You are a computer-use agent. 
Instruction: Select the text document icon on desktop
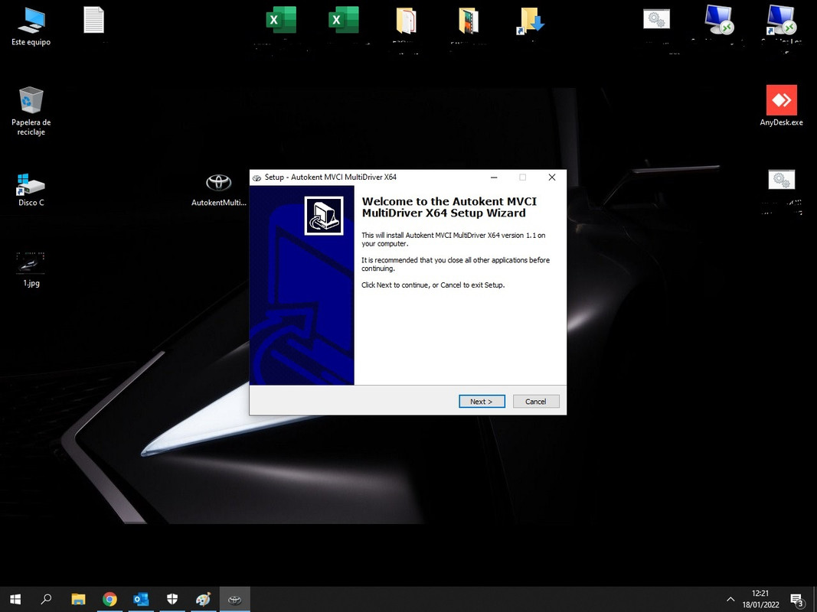[x=93, y=21]
